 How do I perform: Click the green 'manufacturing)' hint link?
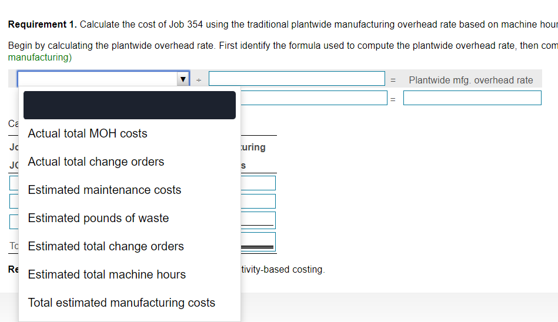click(x=40, y=57)
